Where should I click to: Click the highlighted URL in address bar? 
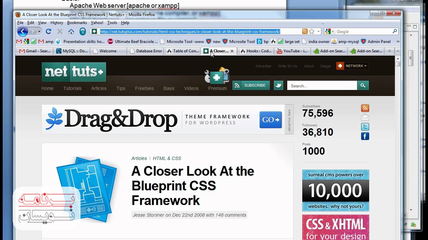[x=190, y=32]
